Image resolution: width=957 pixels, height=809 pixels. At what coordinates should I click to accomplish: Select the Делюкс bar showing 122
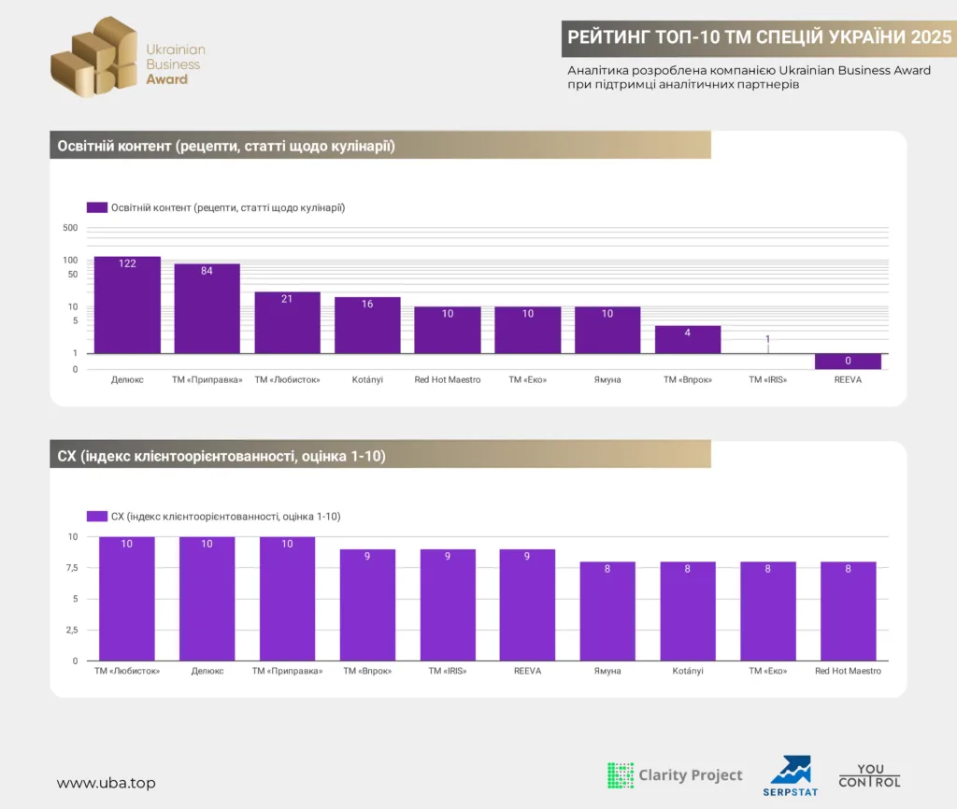pos(127,305)
